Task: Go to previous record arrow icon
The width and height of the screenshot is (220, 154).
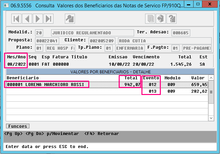Action: point(27,19)
